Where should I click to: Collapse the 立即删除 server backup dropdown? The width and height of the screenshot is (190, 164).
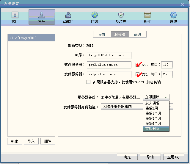click(156, 97)
